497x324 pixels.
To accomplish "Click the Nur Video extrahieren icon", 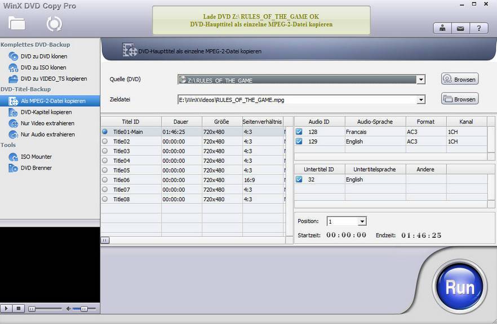I will (x=14, y=123).
